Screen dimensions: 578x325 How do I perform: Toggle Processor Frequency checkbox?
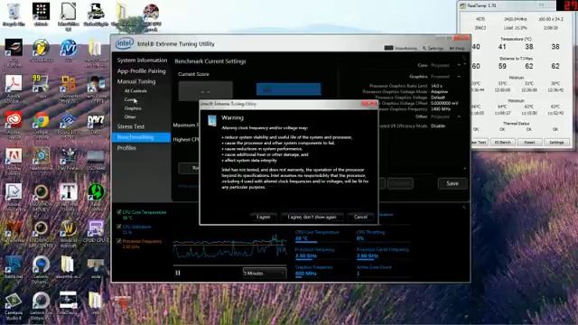tap(118, 241)
